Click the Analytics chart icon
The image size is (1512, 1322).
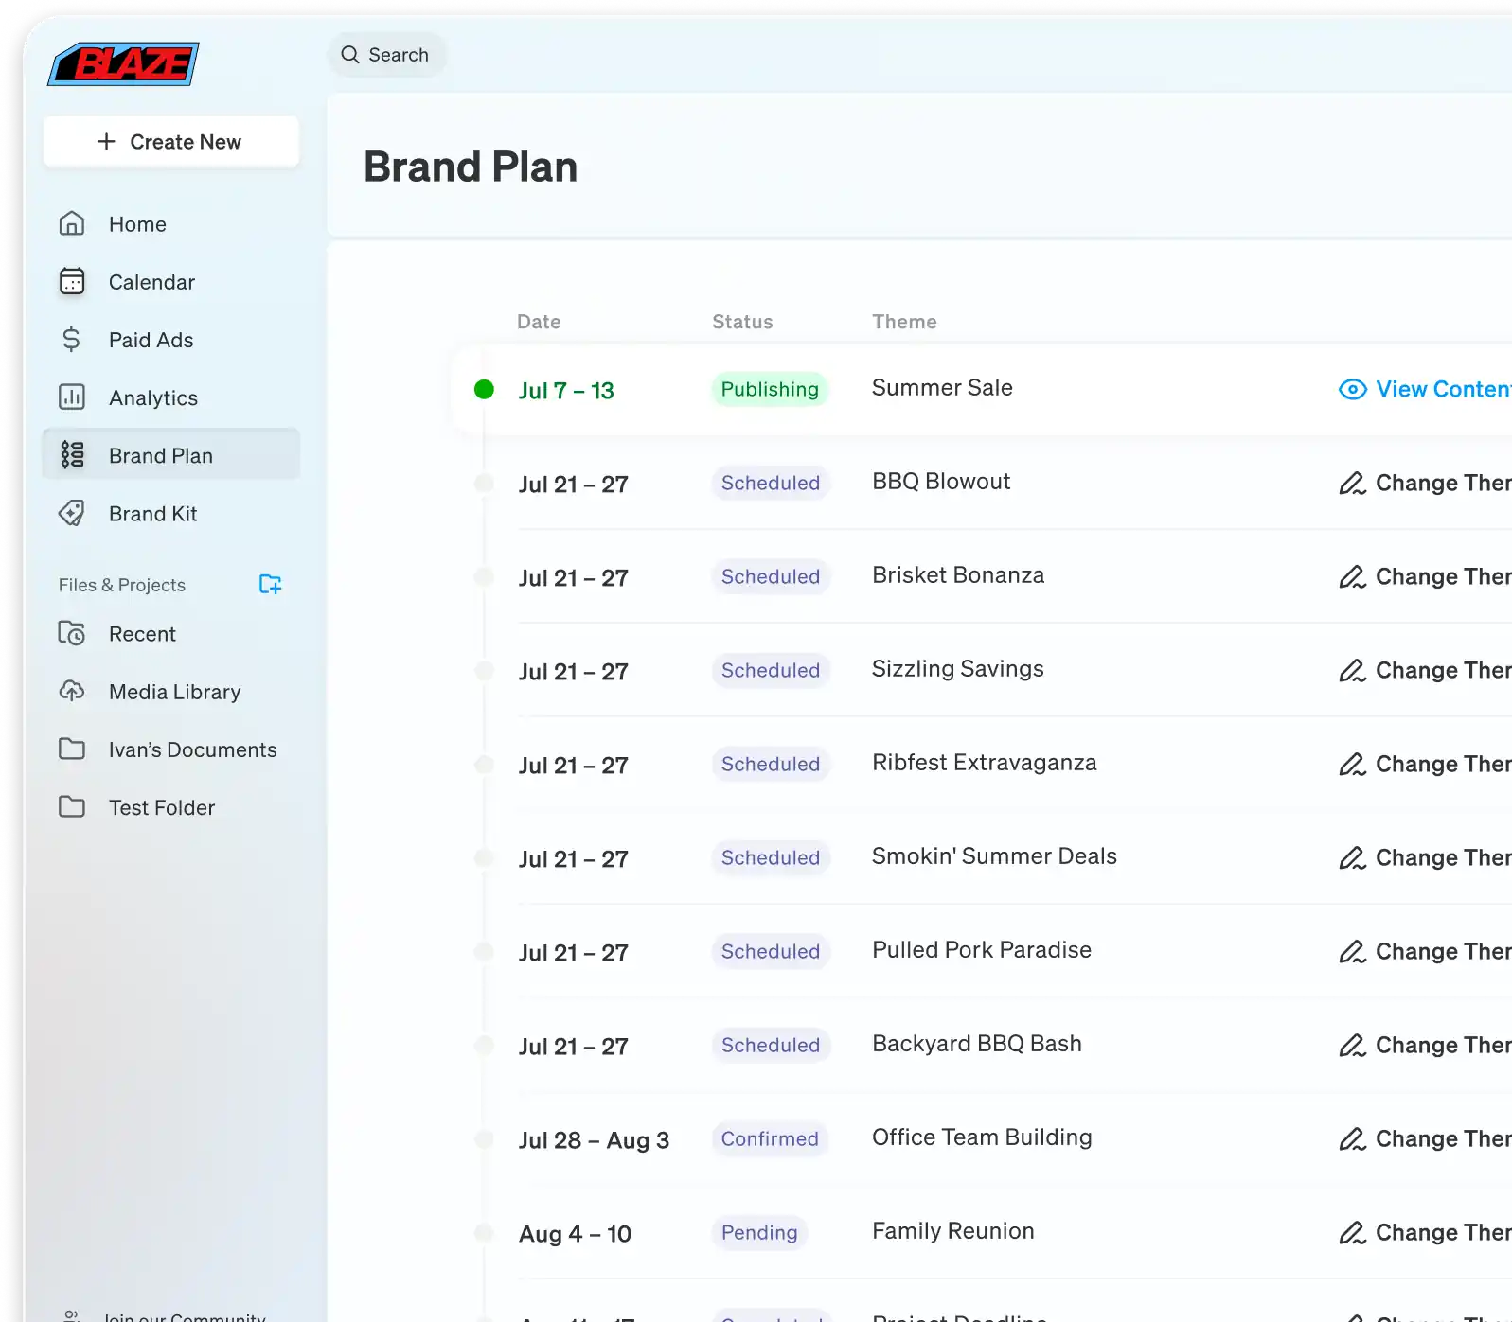coord(72,397)
